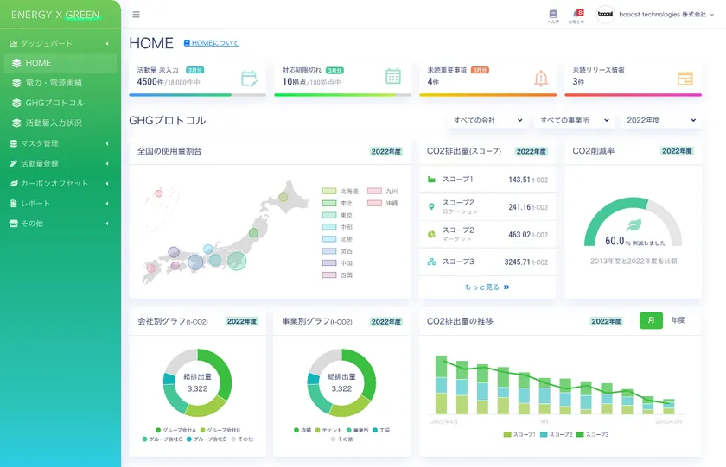Switch CO2 trend chart to 月 view
The image size is (726, 467).
(x=651, y=320)
